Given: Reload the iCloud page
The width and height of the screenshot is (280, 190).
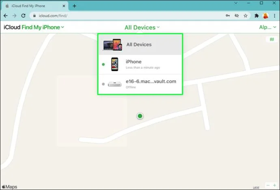Looking at the screenshot, I should click(x=23, y=16).
